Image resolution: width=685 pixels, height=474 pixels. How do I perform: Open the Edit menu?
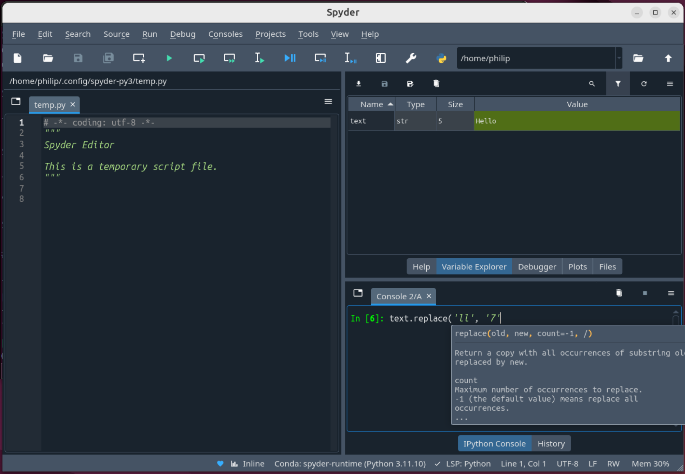click(x=45, y=34)
